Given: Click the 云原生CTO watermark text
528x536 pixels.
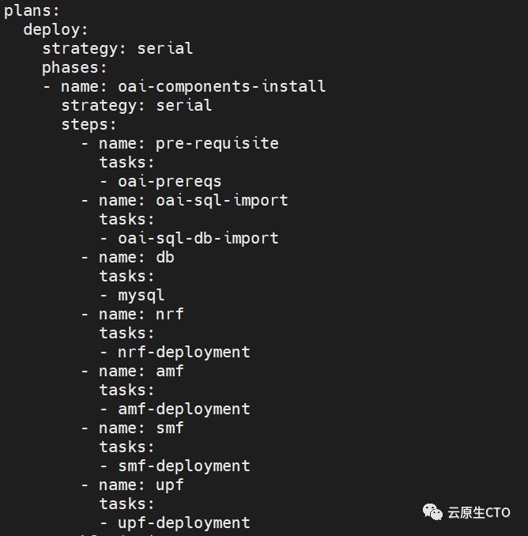Looking at the screenshot, I should [x=478, y=512].
